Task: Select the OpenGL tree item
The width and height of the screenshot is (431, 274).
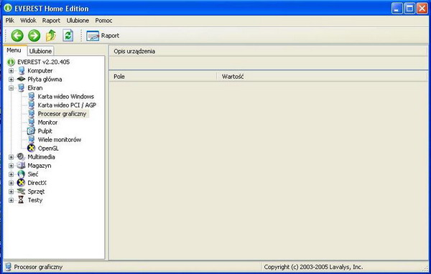Action: (48, 148)
